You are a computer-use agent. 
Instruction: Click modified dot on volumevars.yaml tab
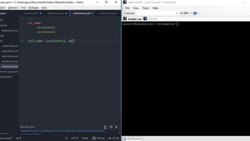click(92, 13)
